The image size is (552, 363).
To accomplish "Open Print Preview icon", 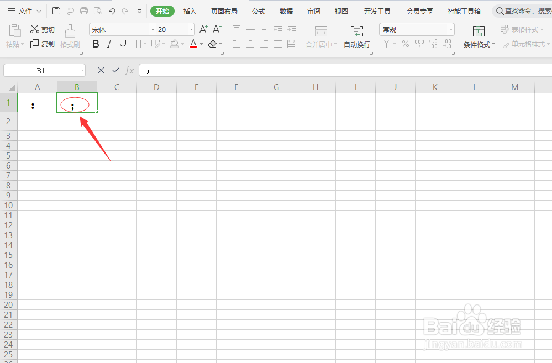I will pos(98,11).
